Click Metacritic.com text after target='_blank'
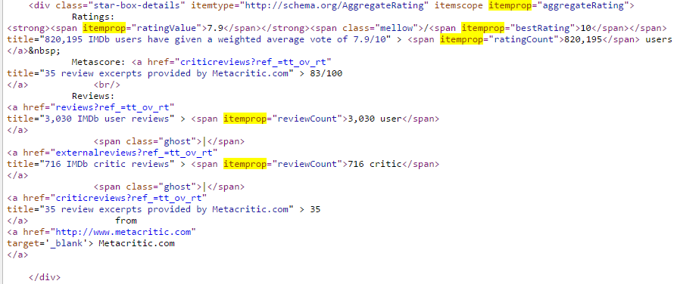This screenshot has width=677, height=284. [x=137, y=243]
